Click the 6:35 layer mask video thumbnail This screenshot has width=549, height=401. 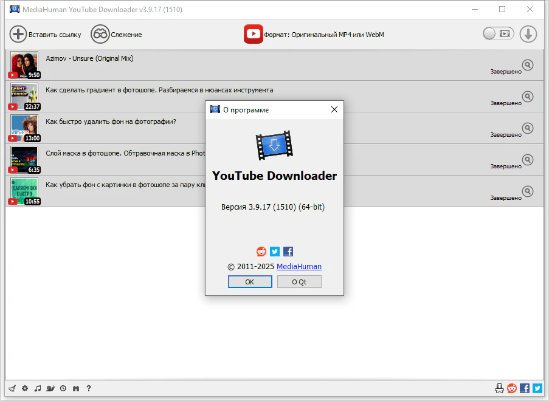(24, 160)
